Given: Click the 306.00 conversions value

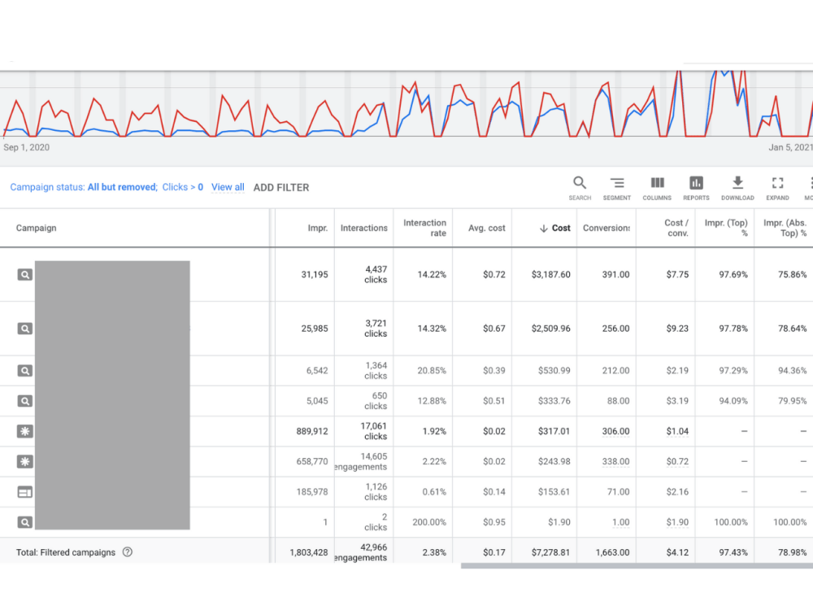Looking at the screenshot, I should coord(615,431).
